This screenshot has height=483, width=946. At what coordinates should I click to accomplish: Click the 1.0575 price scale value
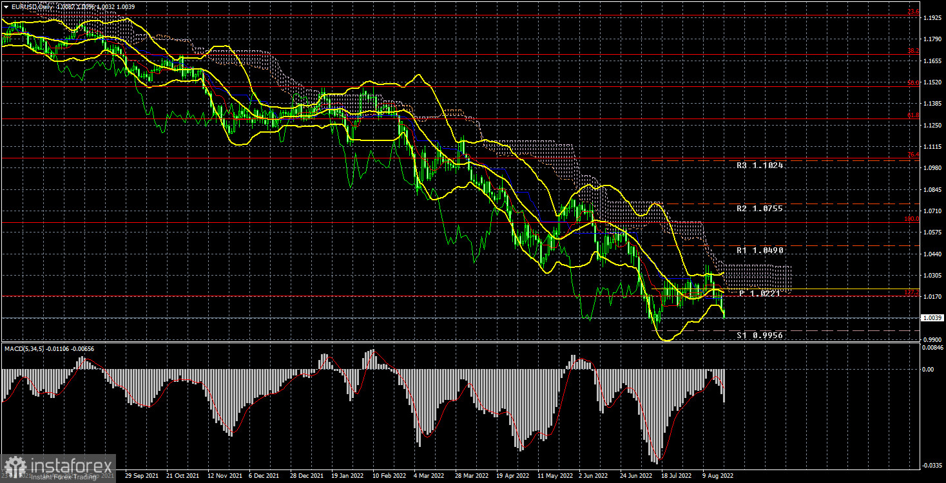coord(932,232)
